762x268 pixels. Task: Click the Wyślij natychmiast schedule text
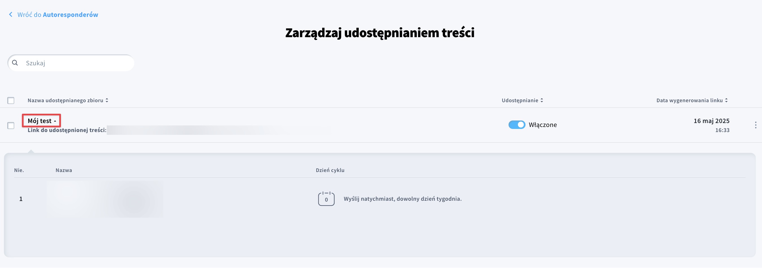402,199
